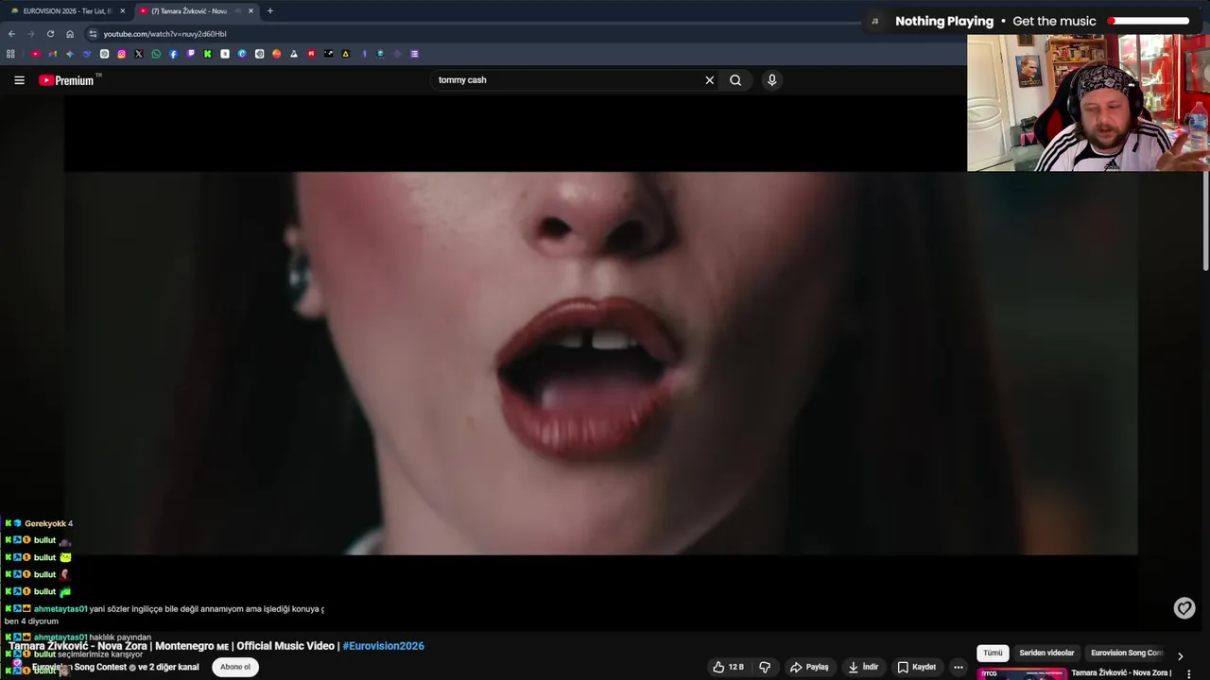Open the WhatsApp bookmark

pos(156,54)
